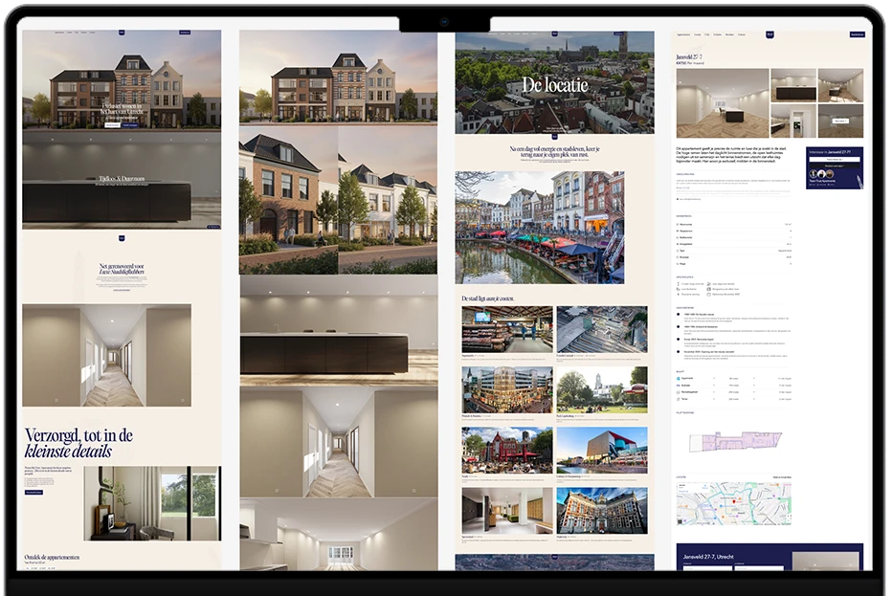Viewport: 893px width, 596px height.
Task: Open the Bekijk op Google Maps link
Action: point(782,476)
